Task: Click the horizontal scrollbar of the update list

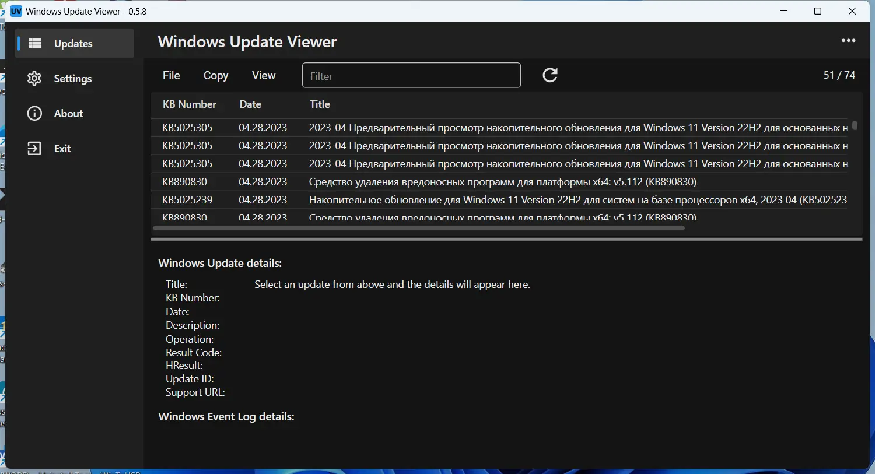Action: click(x=419, y=228)
